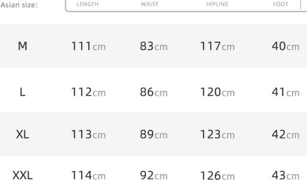This screenshot has width=307, height=191.
Task: Click the 86cm waist cell
Action: pos(154,92)
